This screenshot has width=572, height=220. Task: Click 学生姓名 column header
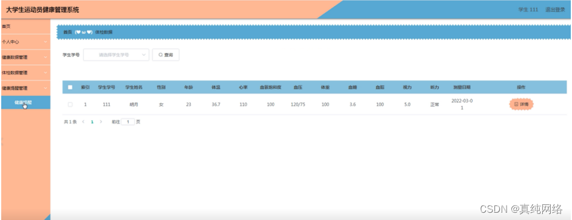[x=134, y=87]
